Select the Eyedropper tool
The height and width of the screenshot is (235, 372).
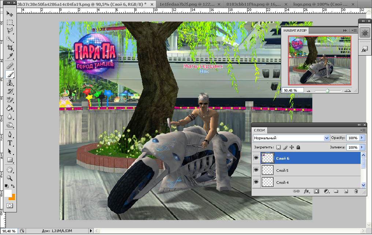point(10,56)
